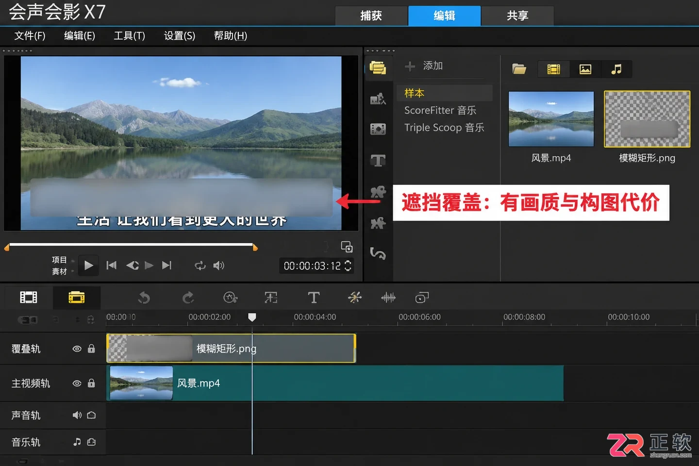The width and height of the screenshot is (699, 466).
Task: Toggle the show videos filter in the library
Action: tap(553, 69)
